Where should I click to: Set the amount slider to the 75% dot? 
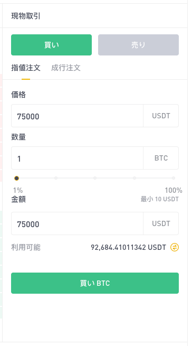[135, 178]
